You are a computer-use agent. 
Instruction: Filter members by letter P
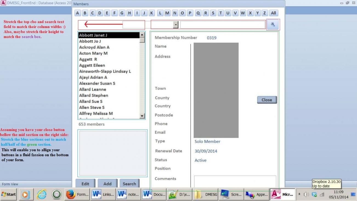pos(189,13)
